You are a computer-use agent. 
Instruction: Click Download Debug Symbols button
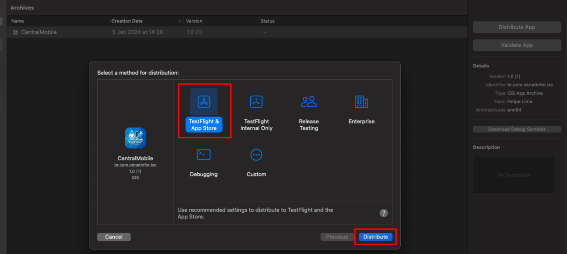point(517,129)
